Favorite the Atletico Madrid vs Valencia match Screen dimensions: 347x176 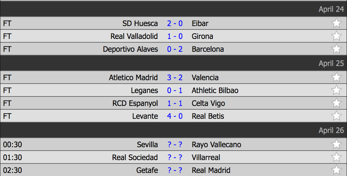[336, 78]
